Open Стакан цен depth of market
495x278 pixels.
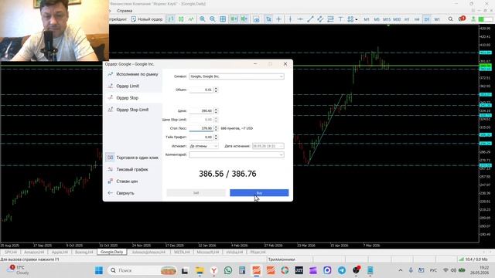[133, 181]
